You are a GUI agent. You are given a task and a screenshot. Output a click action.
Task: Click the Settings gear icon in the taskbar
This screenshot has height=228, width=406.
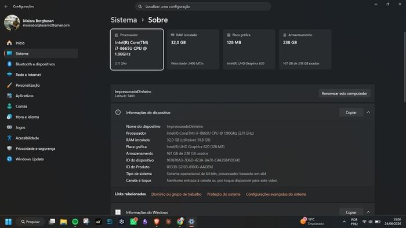(x=191, y=222)
